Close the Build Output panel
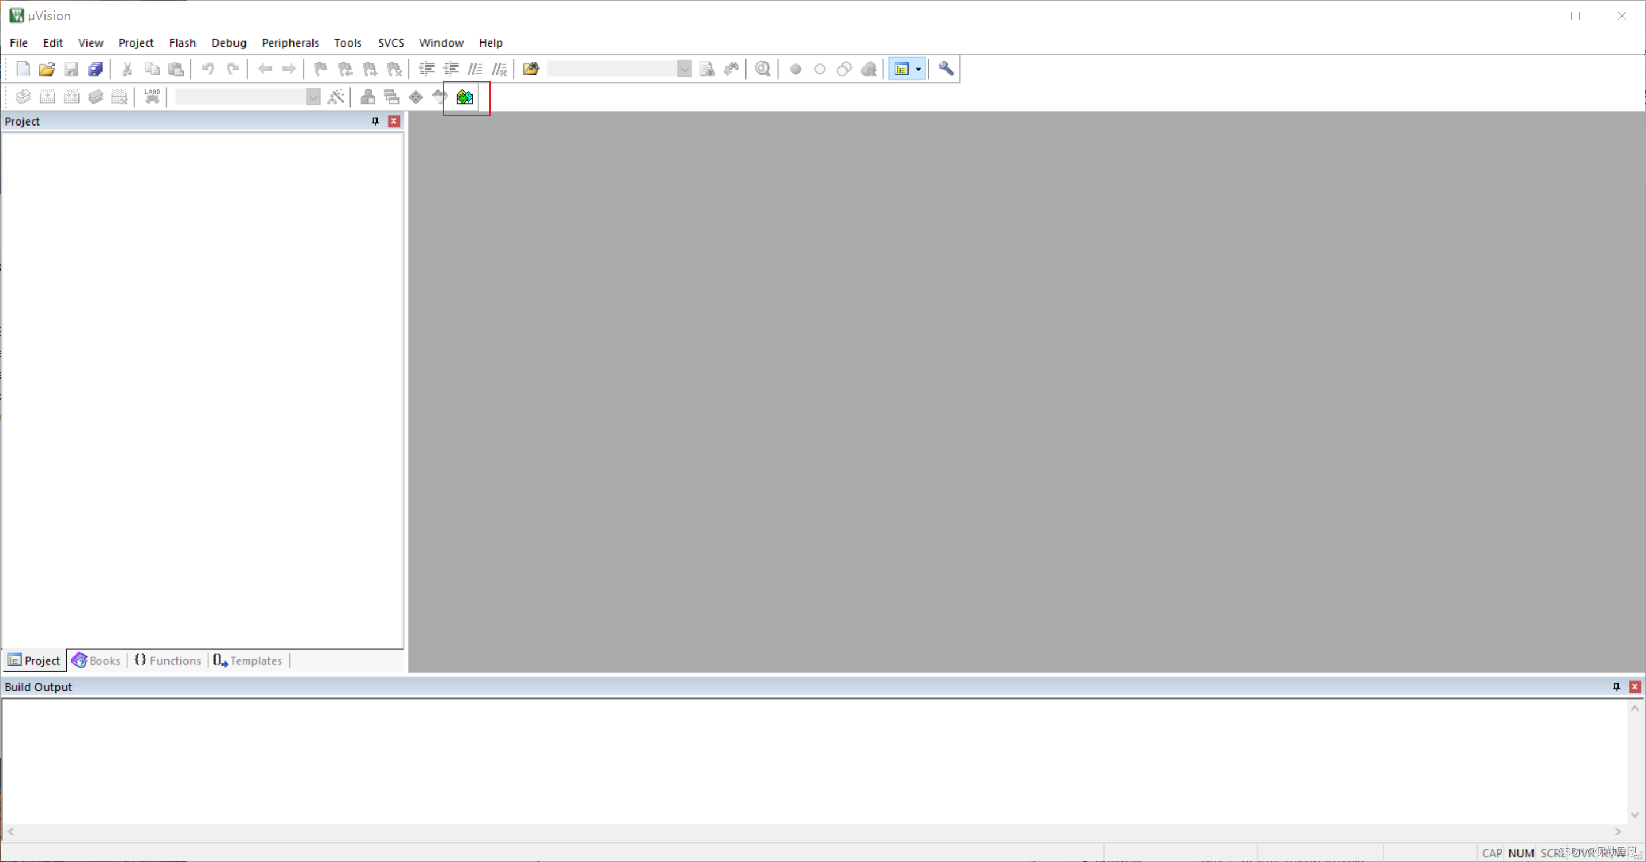The height and width of the screenshot is (862, 1646). click(x=1634, y=687)
